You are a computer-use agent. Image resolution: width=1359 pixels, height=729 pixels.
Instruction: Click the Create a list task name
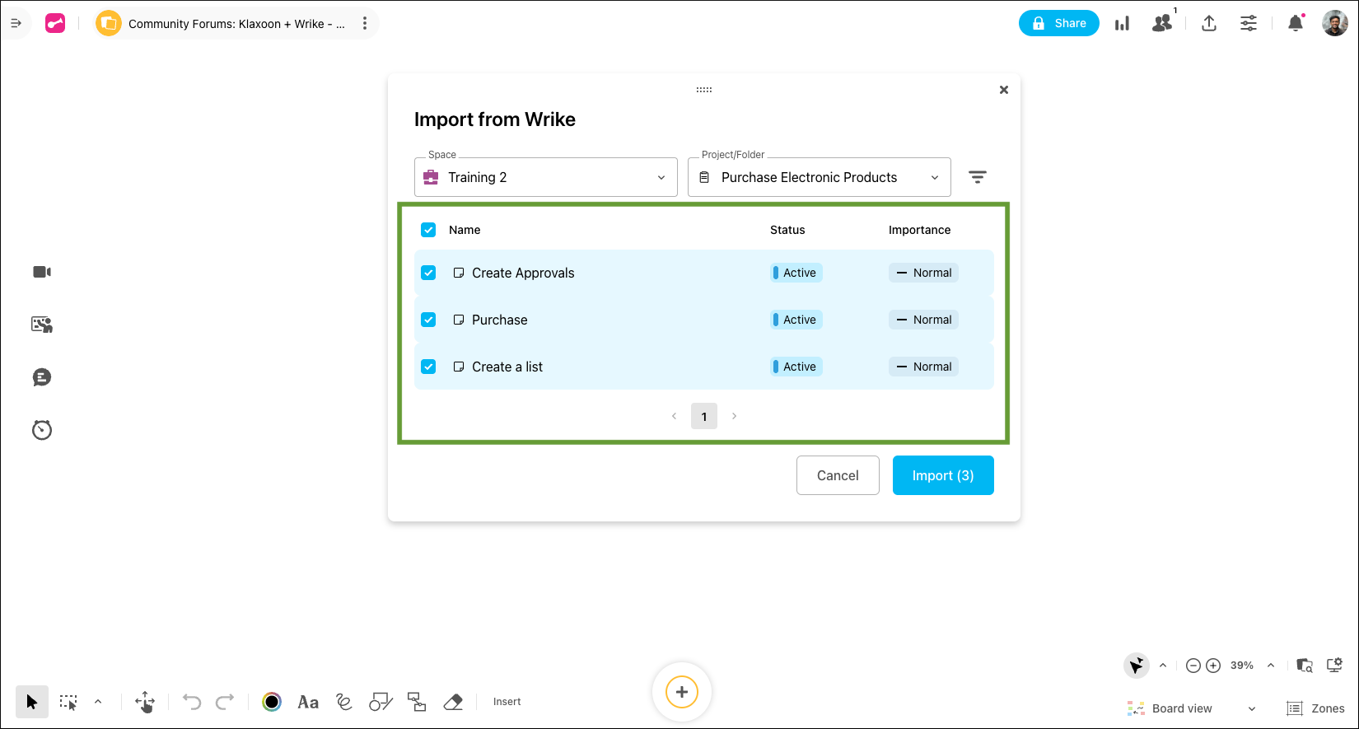click(507, 367)
